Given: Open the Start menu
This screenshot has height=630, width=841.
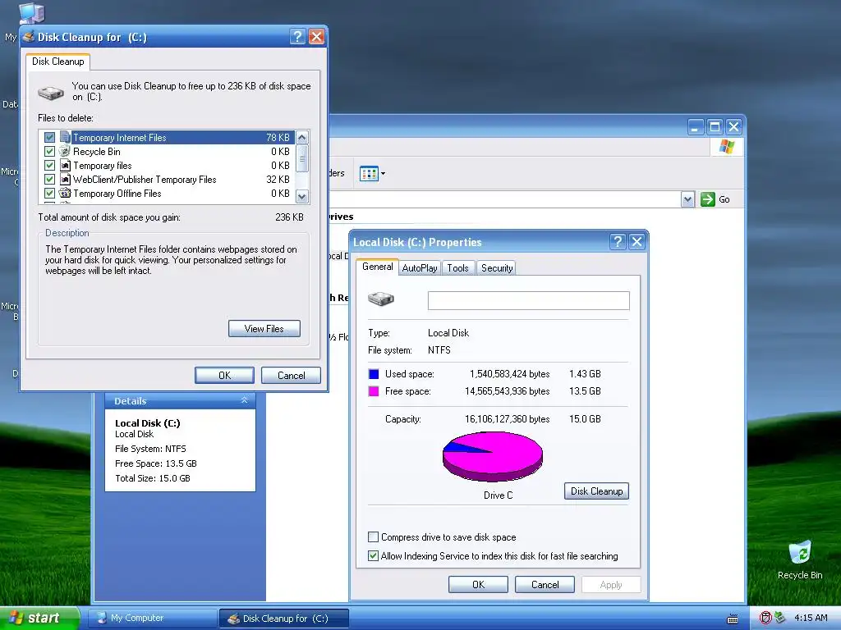Looking at the screenshot, I should click(39, 618).
